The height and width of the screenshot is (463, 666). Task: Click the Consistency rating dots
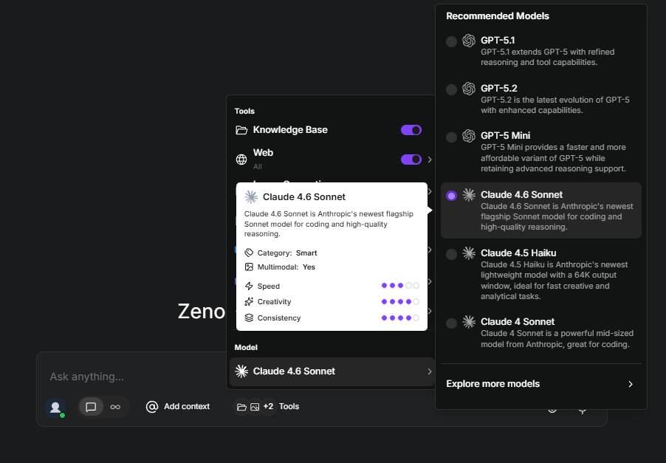coord(400,318)
